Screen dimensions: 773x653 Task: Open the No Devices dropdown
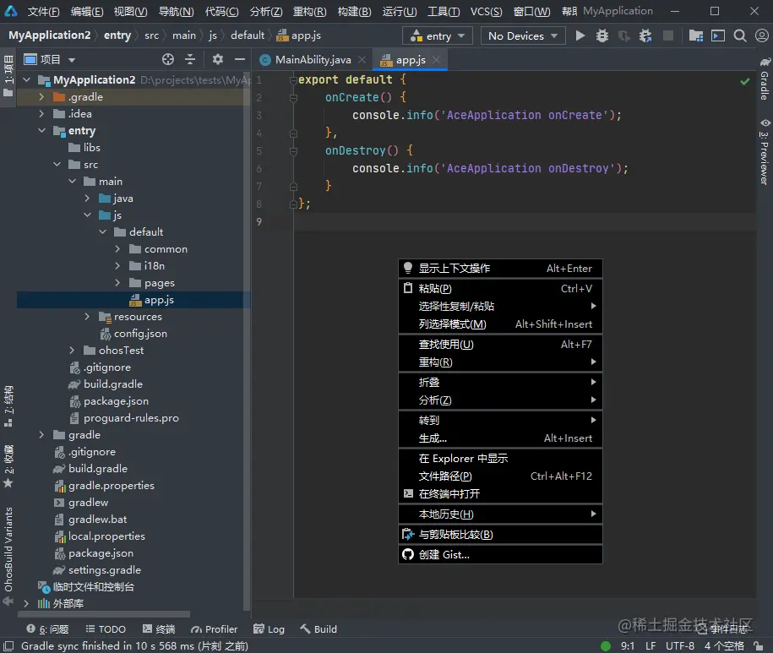pos(523,36)
